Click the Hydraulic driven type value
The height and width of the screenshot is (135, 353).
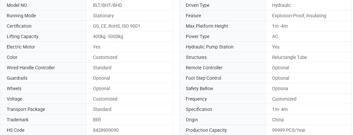click(281, 5)
